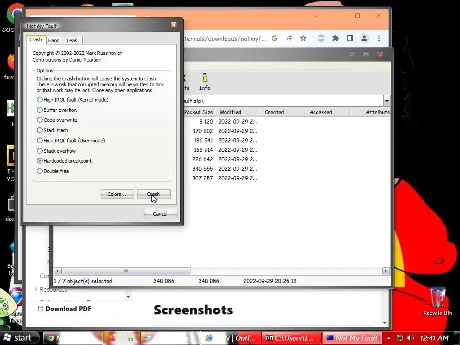This screenshot has width=460, height=345.
Task: Select the row with packed size 340 555
Action: pyautogui.click(x=286, y=169)
